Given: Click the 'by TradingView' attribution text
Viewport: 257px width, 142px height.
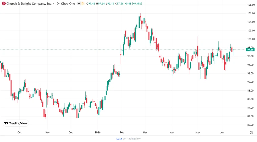Looking at the screenshot, I should click(132, 139).
